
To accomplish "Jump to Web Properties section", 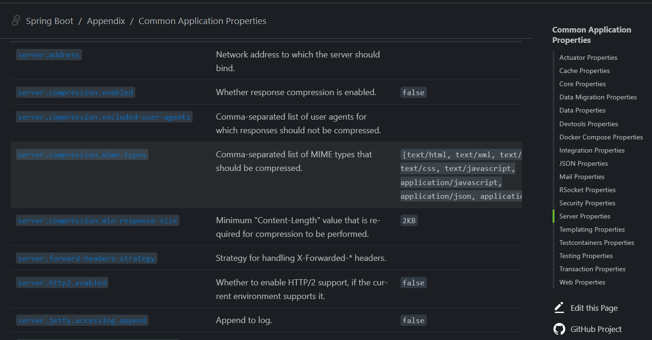I will coord(582,282).
